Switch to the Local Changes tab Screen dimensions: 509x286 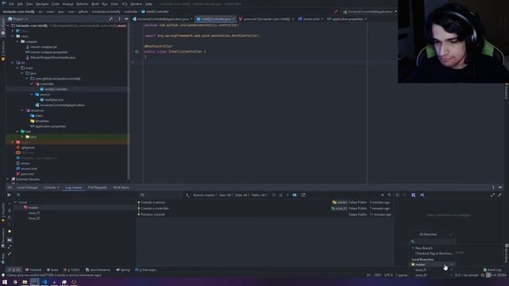click(x=27, y=187)
